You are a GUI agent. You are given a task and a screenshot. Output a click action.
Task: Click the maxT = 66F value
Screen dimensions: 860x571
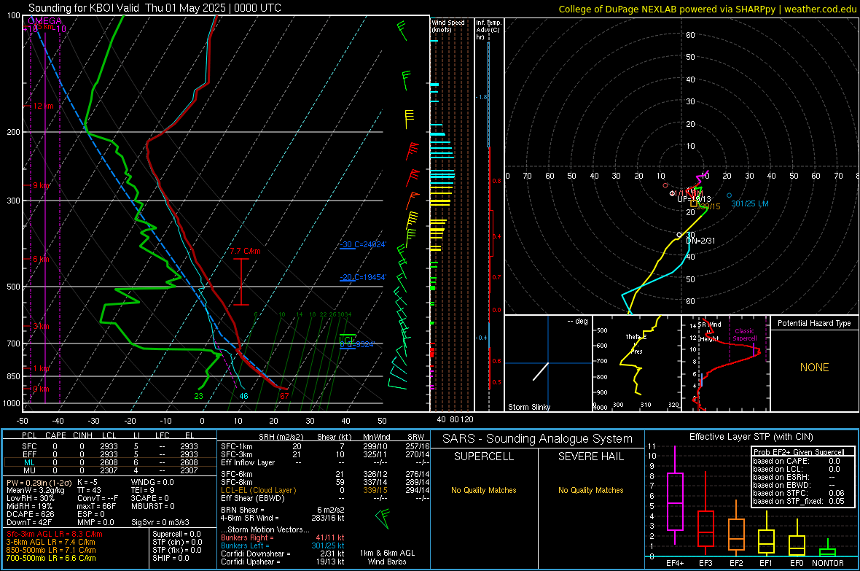[96, 506]
